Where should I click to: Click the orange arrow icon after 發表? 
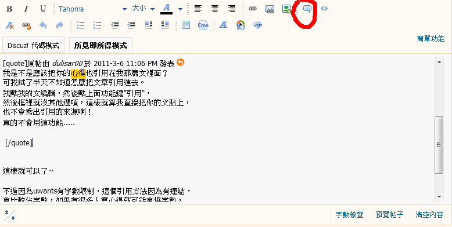click(x=181, y=63)
